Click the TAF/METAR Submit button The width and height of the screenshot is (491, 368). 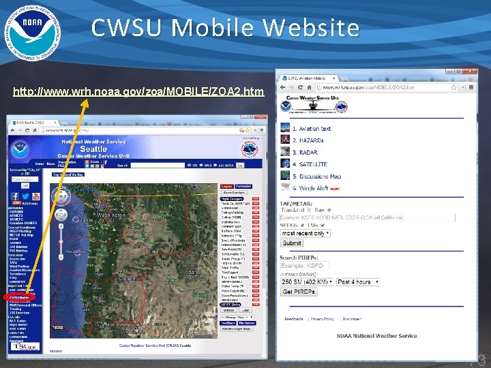click(x=292, y=243)
